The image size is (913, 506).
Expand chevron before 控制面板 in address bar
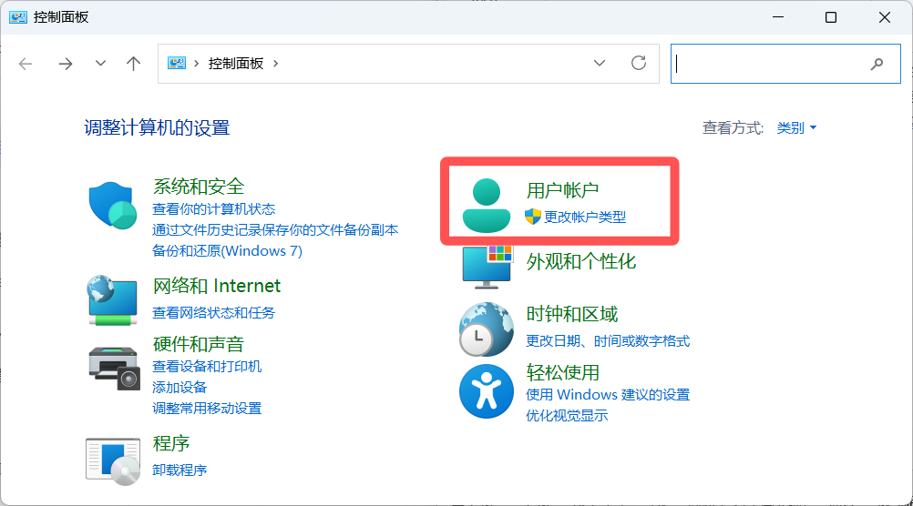[x=196, y=64]
